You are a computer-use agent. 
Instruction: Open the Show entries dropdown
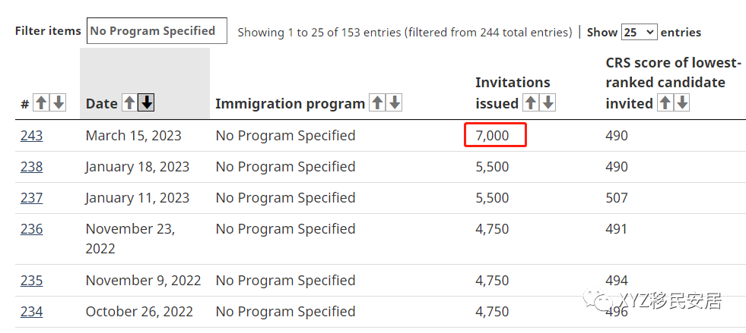tap(639, 32)
